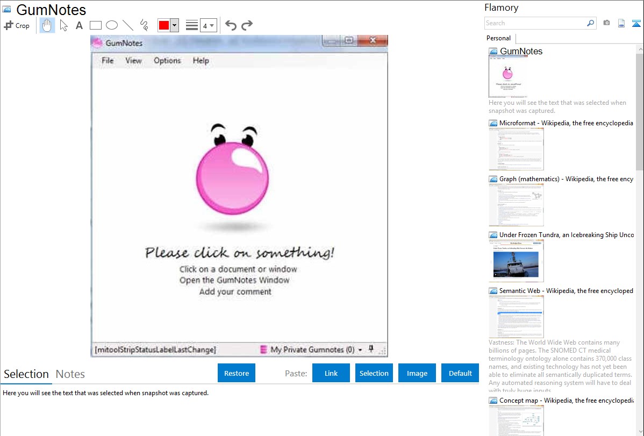Open the line width dropdown showing 4
The width and height of the screenshot is (644, 436).
(x=209, y=25)
